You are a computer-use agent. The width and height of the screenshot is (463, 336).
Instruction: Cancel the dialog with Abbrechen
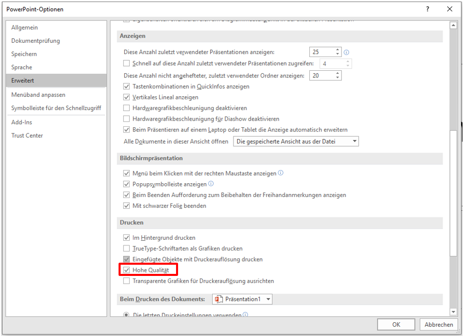[439, 324]
